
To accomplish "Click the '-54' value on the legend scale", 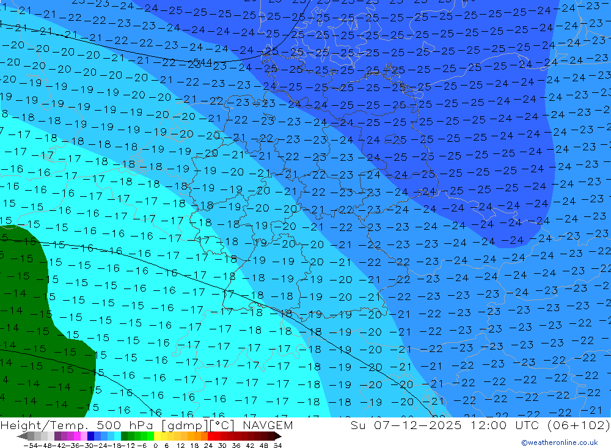I will (x=31, y=446).
